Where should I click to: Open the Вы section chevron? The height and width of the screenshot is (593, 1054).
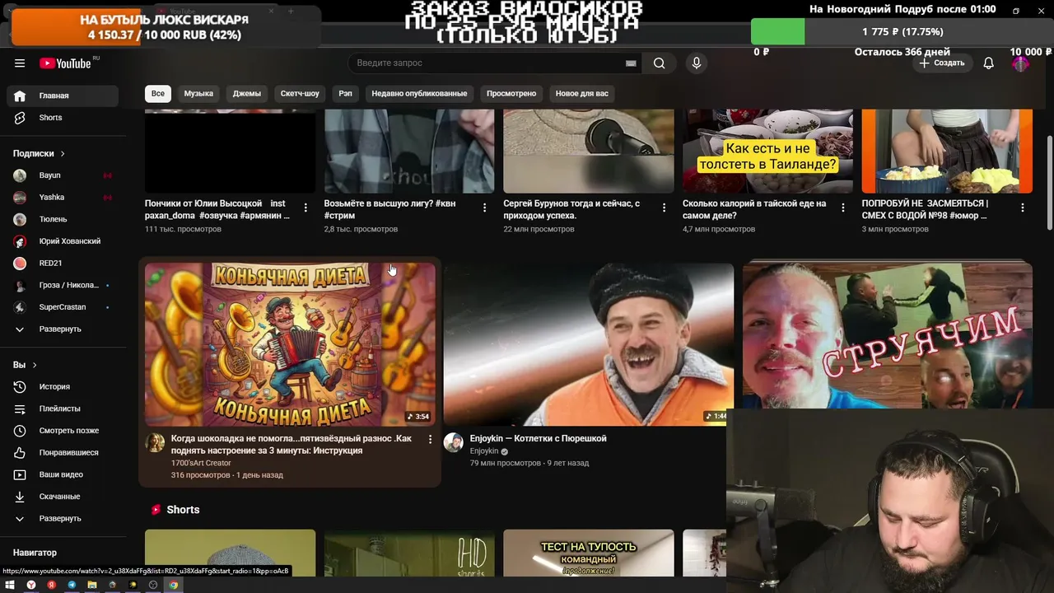tap(35, 365)
